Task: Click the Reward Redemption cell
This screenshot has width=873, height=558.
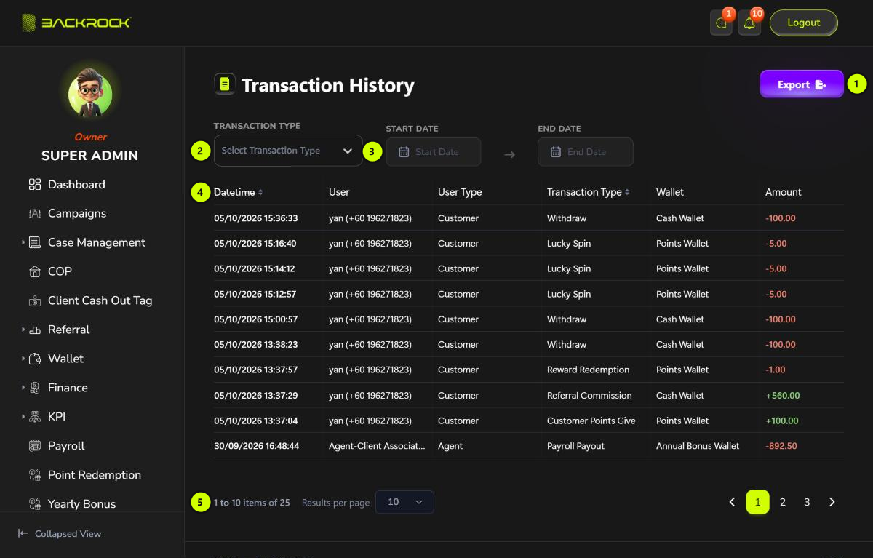Action: pyautogui.click(x=589, y=370)
